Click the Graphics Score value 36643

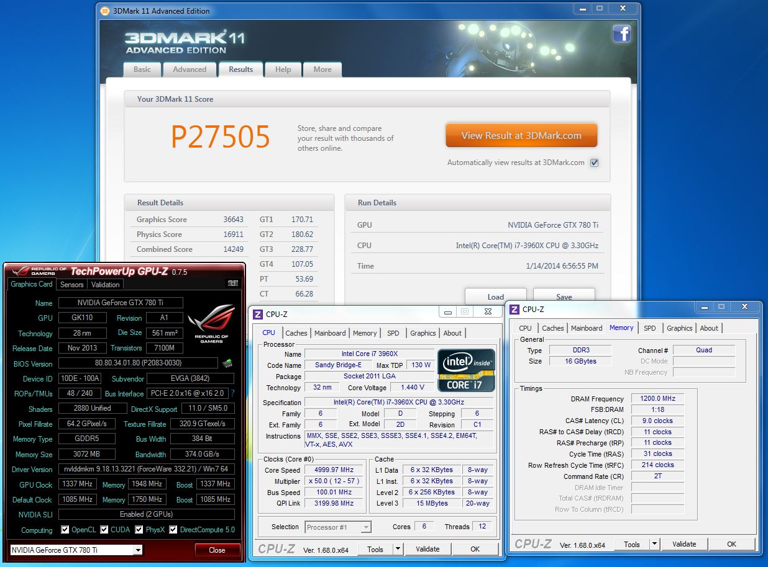(234, 220)
